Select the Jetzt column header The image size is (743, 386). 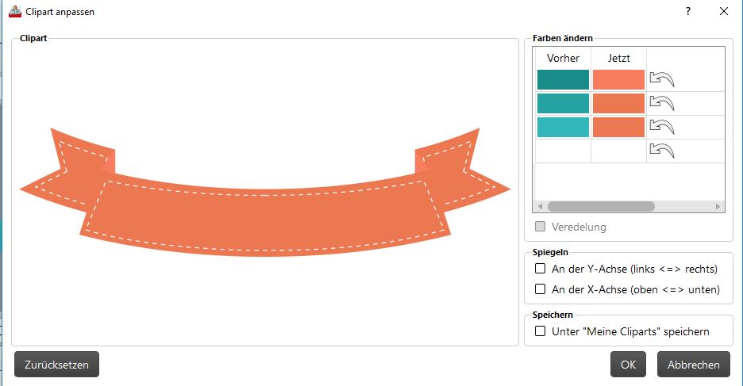click(618, 58)
